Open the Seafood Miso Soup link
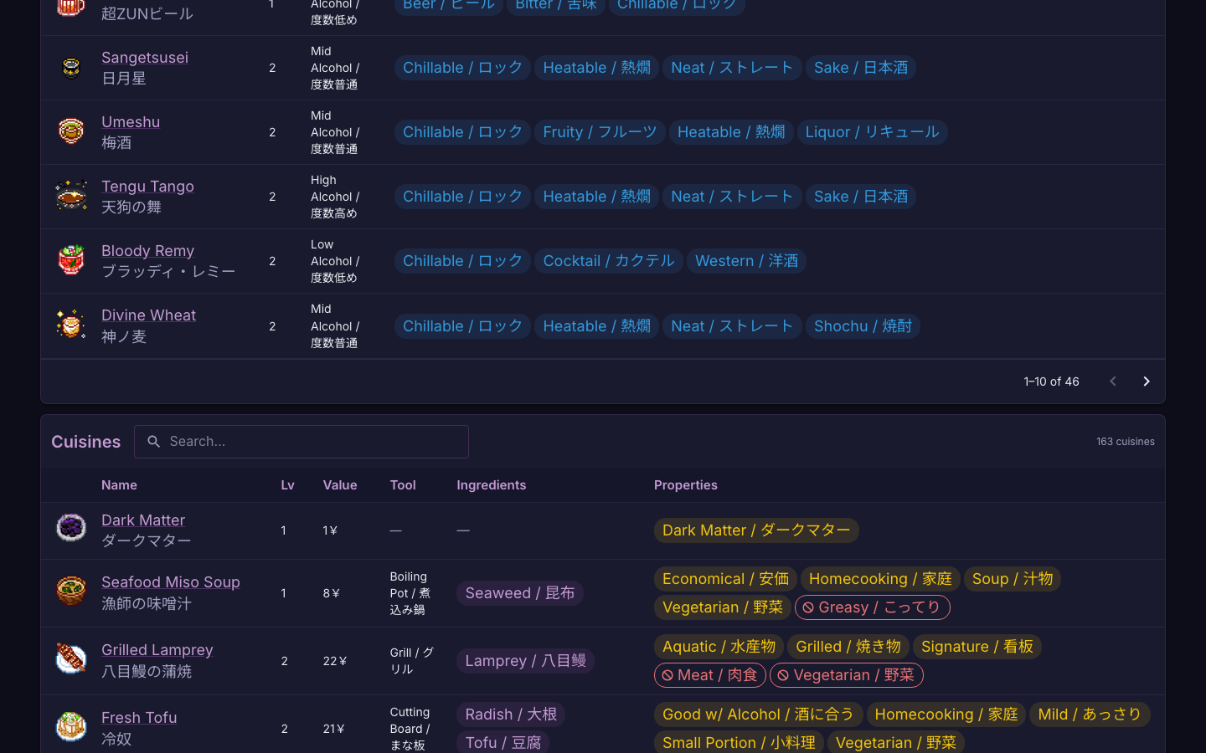The width and height of the screenshot is (1206, 753). (171, 582)
